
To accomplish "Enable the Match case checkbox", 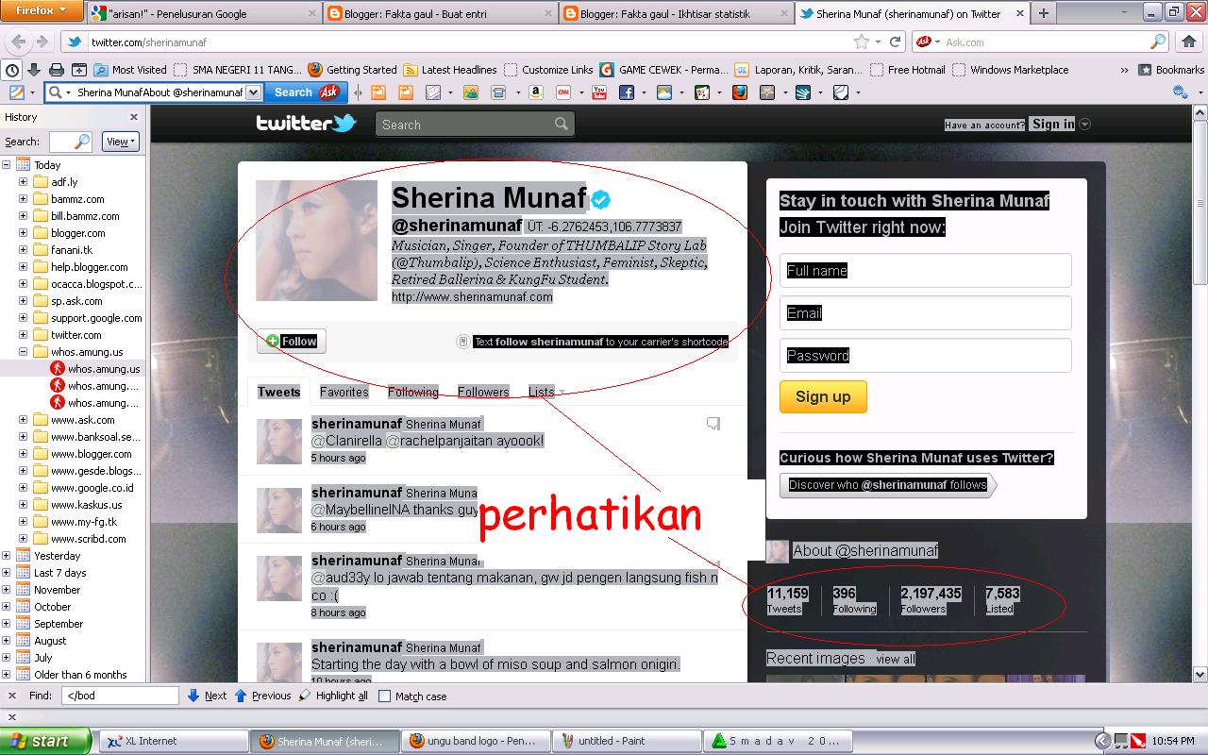I will (x=384, y=696).
